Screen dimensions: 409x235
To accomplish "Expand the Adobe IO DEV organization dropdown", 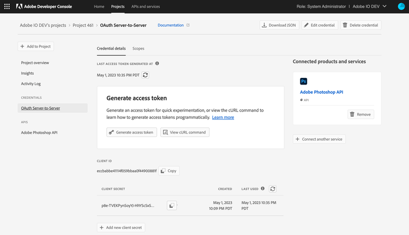I will 385,7.
